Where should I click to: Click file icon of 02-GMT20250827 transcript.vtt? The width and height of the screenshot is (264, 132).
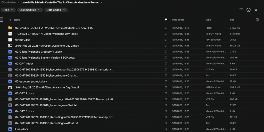click(10, 70)
